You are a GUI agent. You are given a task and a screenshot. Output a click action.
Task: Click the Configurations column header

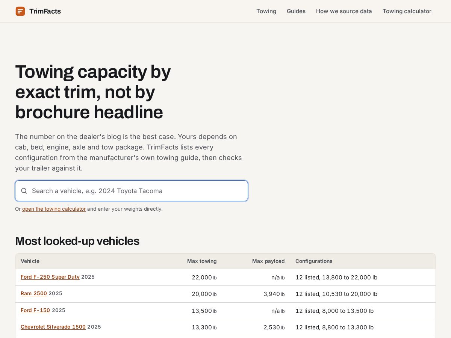(314, 261)
